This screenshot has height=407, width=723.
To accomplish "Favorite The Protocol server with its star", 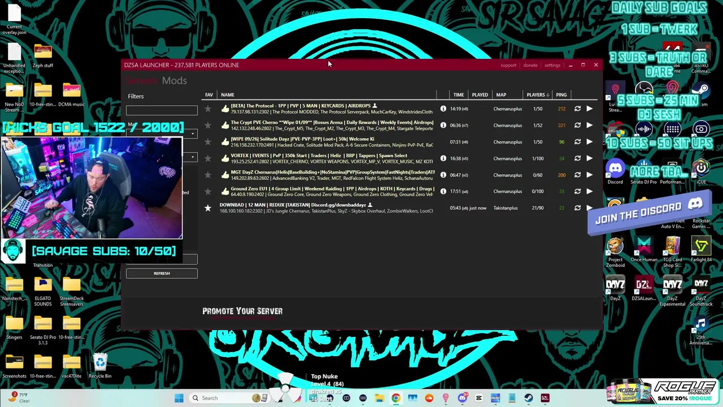I will pos(208,109).
